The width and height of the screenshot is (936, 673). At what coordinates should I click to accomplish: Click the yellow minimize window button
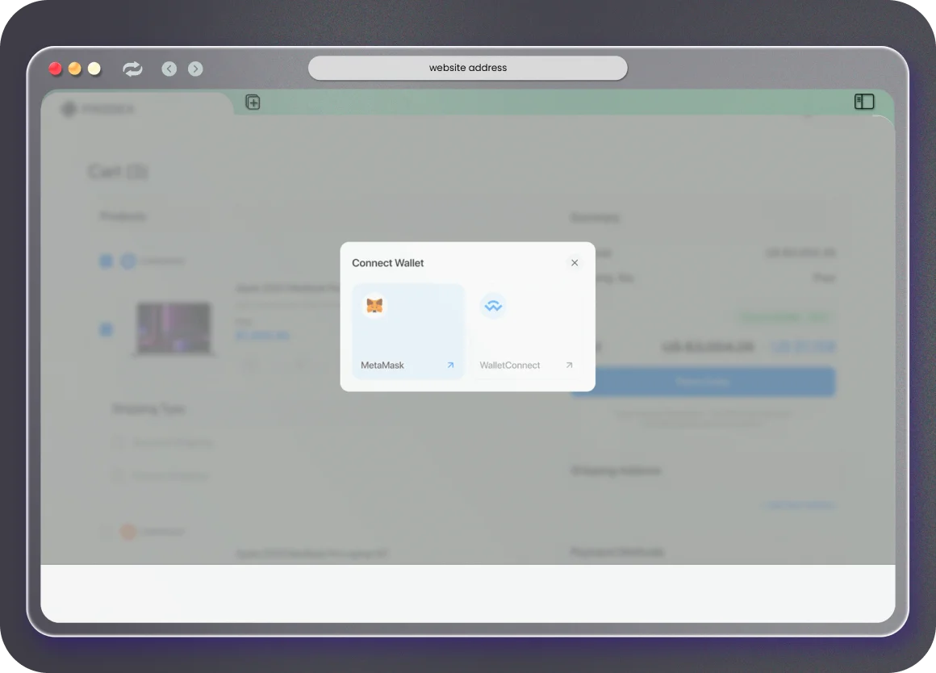point(75,69)
